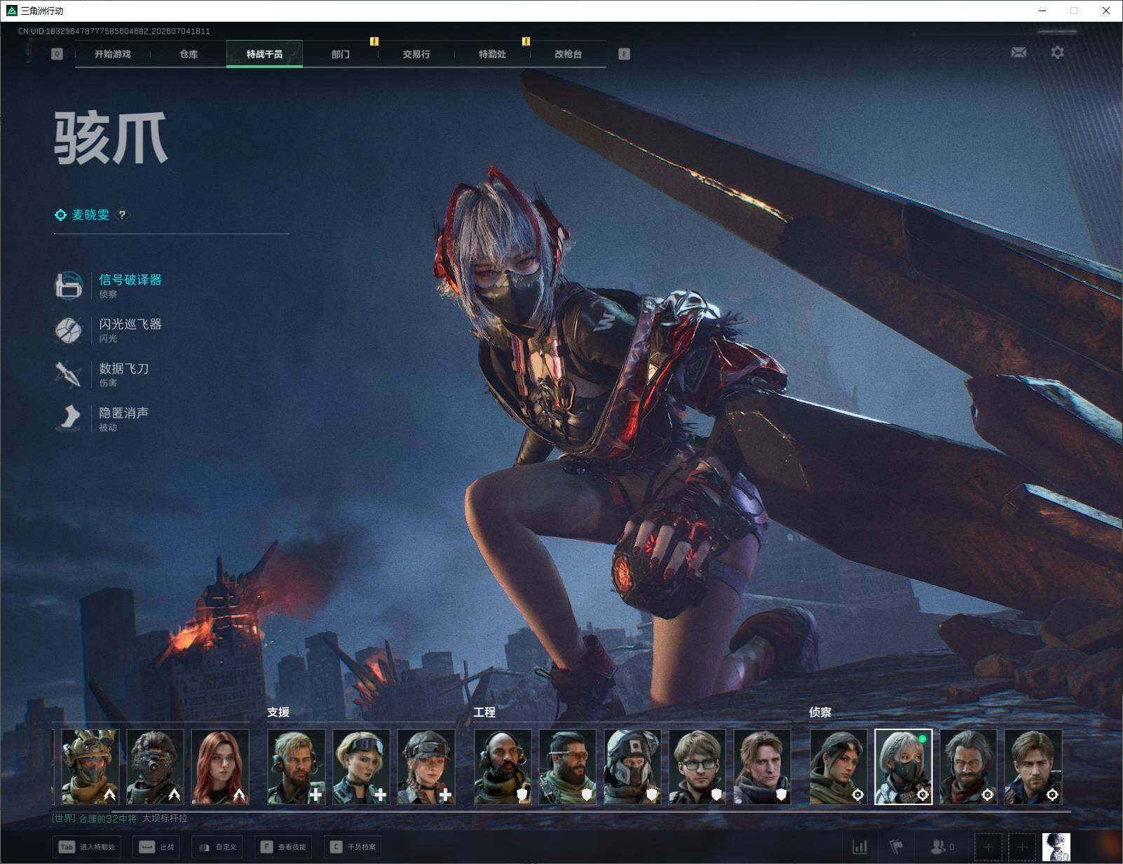Select the red-haired female operator portrait
The width and height of the screenshot is (1123, 864).
point(220,767)
